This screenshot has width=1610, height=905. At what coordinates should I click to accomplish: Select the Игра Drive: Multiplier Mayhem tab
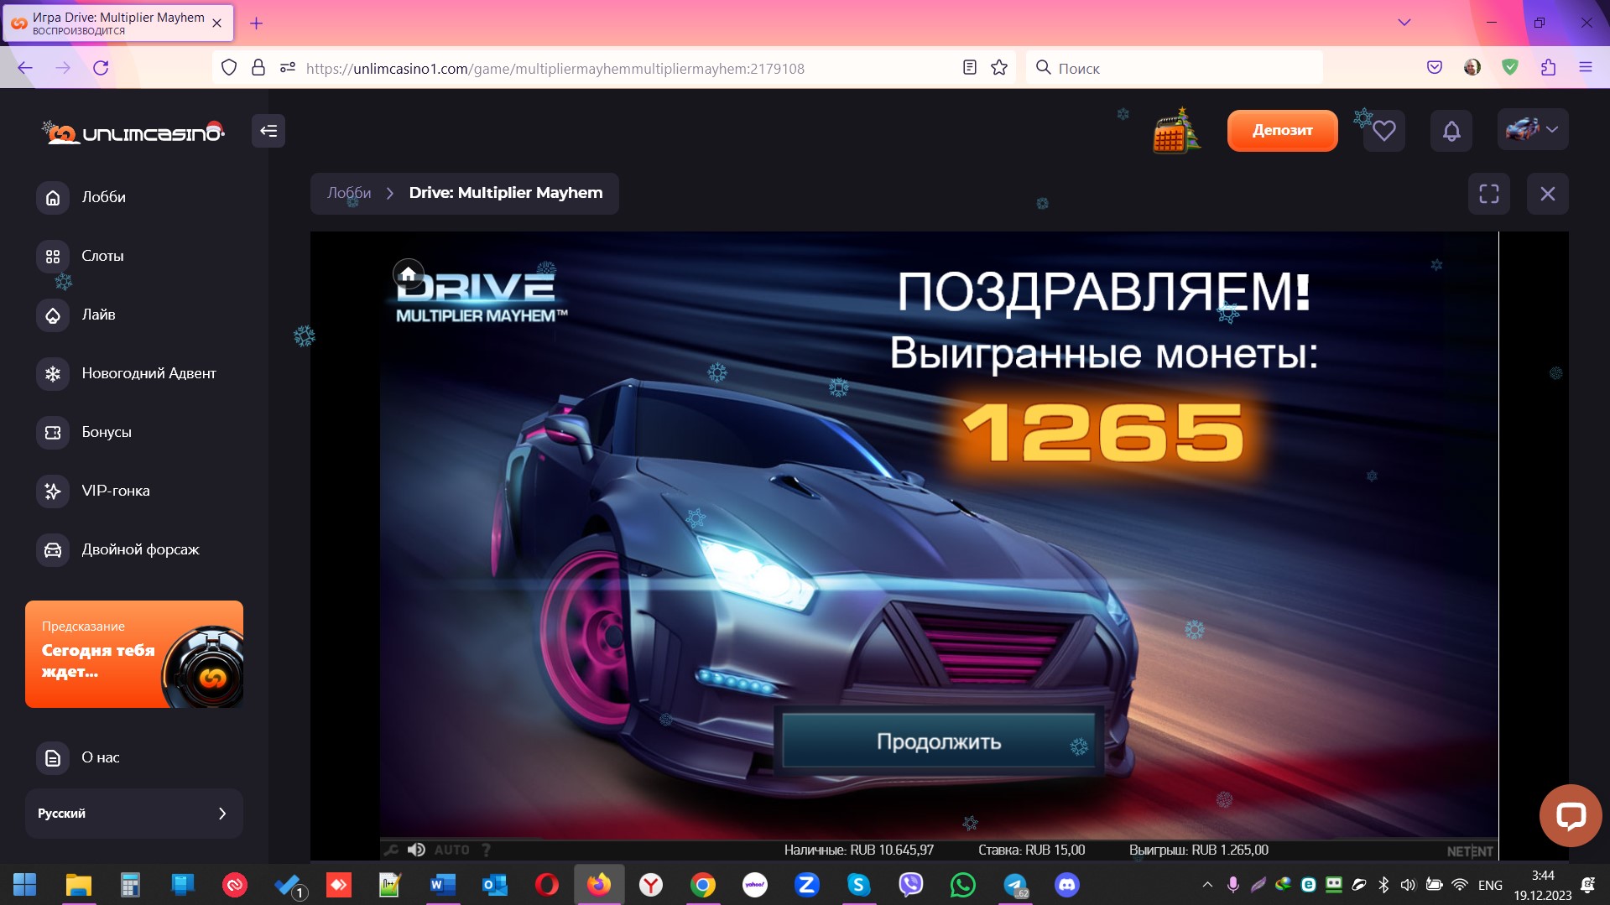click(x=117, y=23)
